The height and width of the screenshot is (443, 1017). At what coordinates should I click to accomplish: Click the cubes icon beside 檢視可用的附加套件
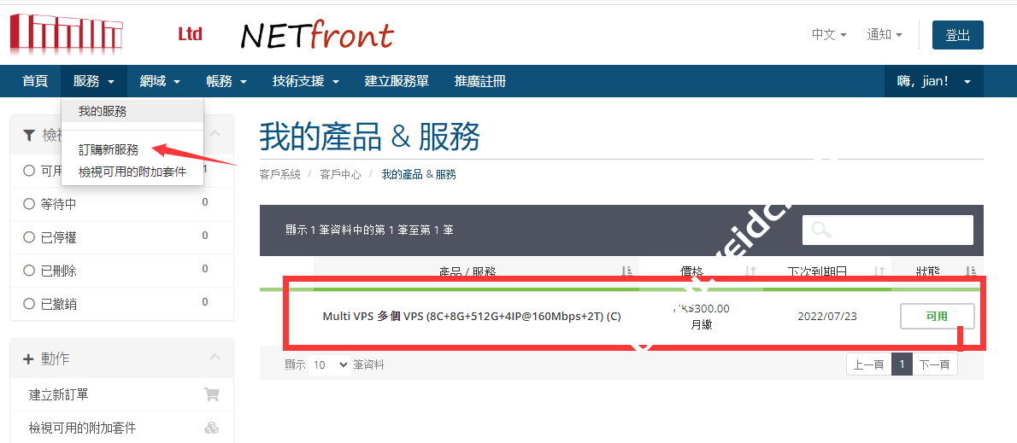pyautogui.click(x=211, y=428)
